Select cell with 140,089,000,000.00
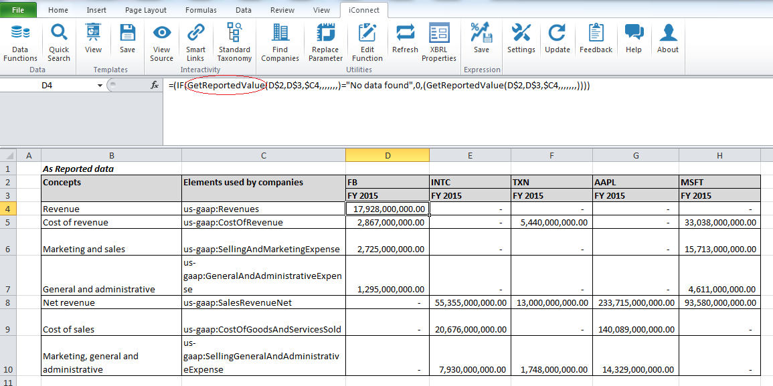 [635, 322]
